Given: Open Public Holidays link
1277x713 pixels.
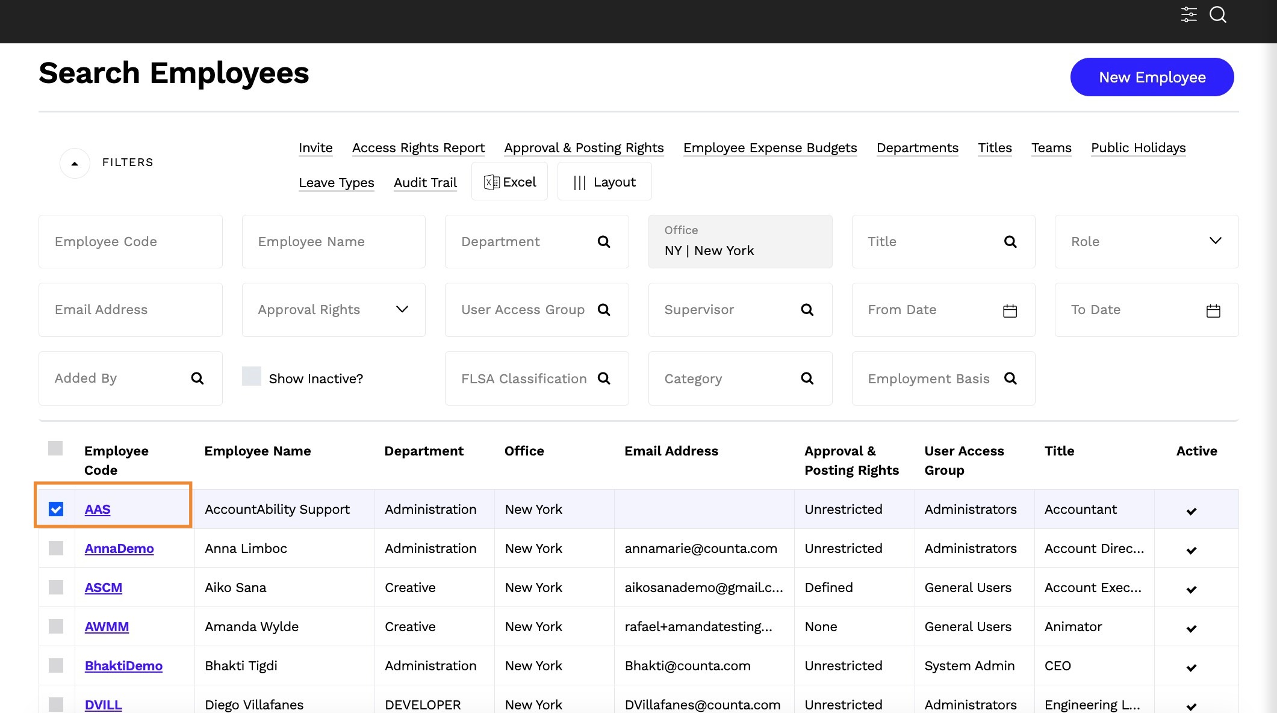Looking at the screenshot, I should point(1139,148).
